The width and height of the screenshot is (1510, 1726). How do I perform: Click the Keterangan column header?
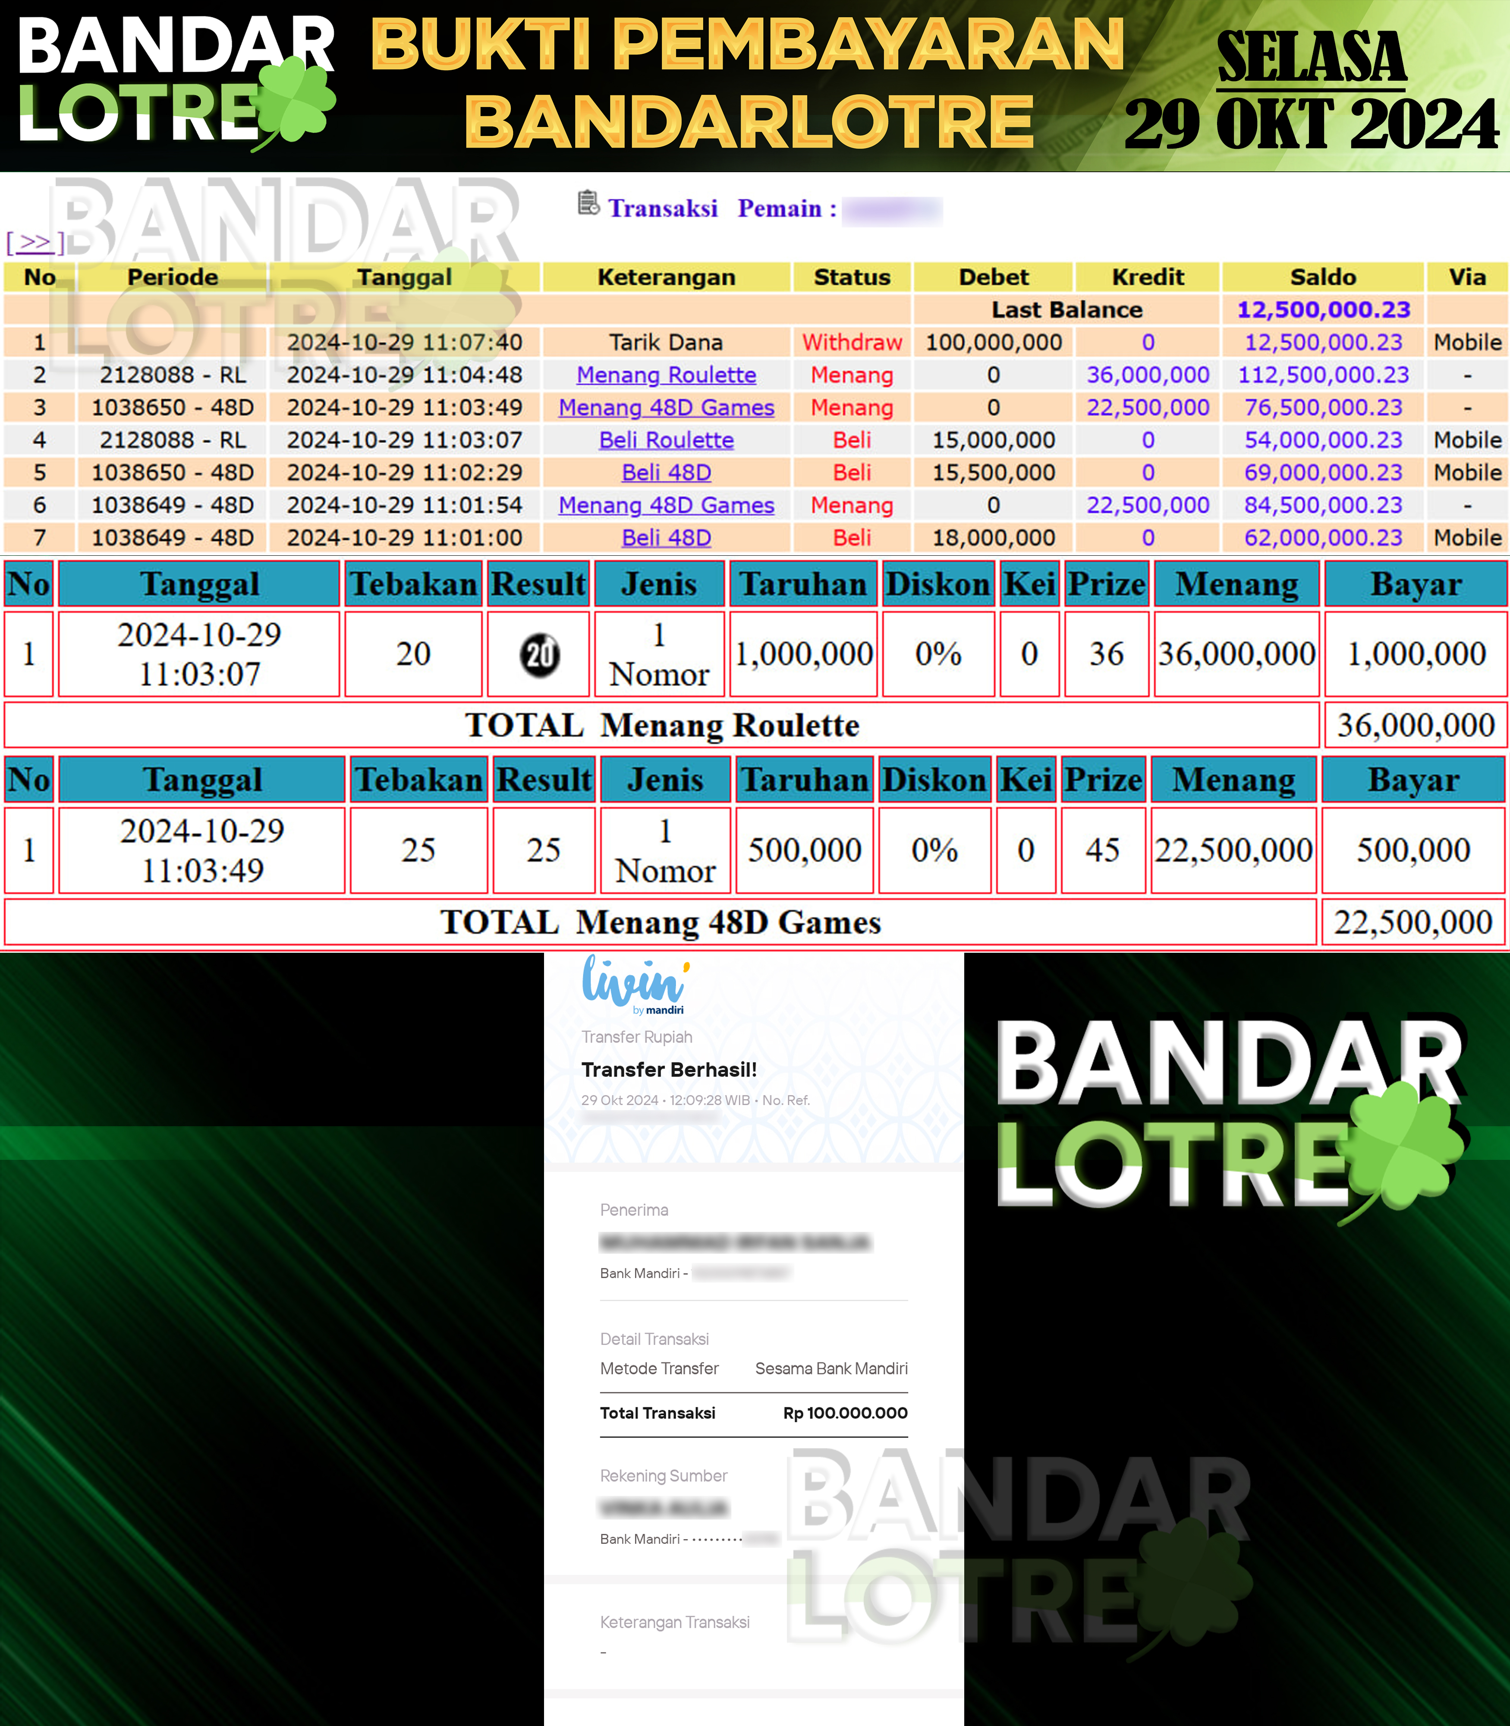(666, 277)
